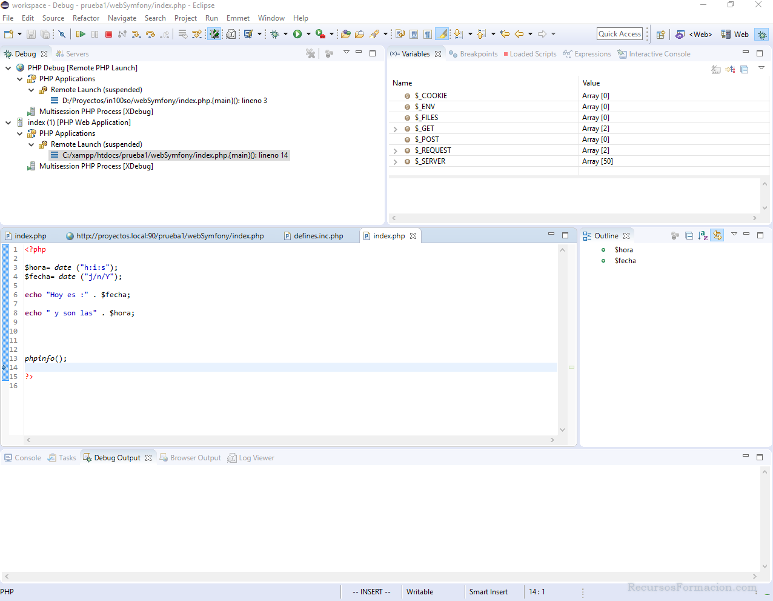The height and width of the screenshot is (601, 773).
Task: Select the D:/Proyectos index.php stack frame
Action: click(x=164, y=101)
